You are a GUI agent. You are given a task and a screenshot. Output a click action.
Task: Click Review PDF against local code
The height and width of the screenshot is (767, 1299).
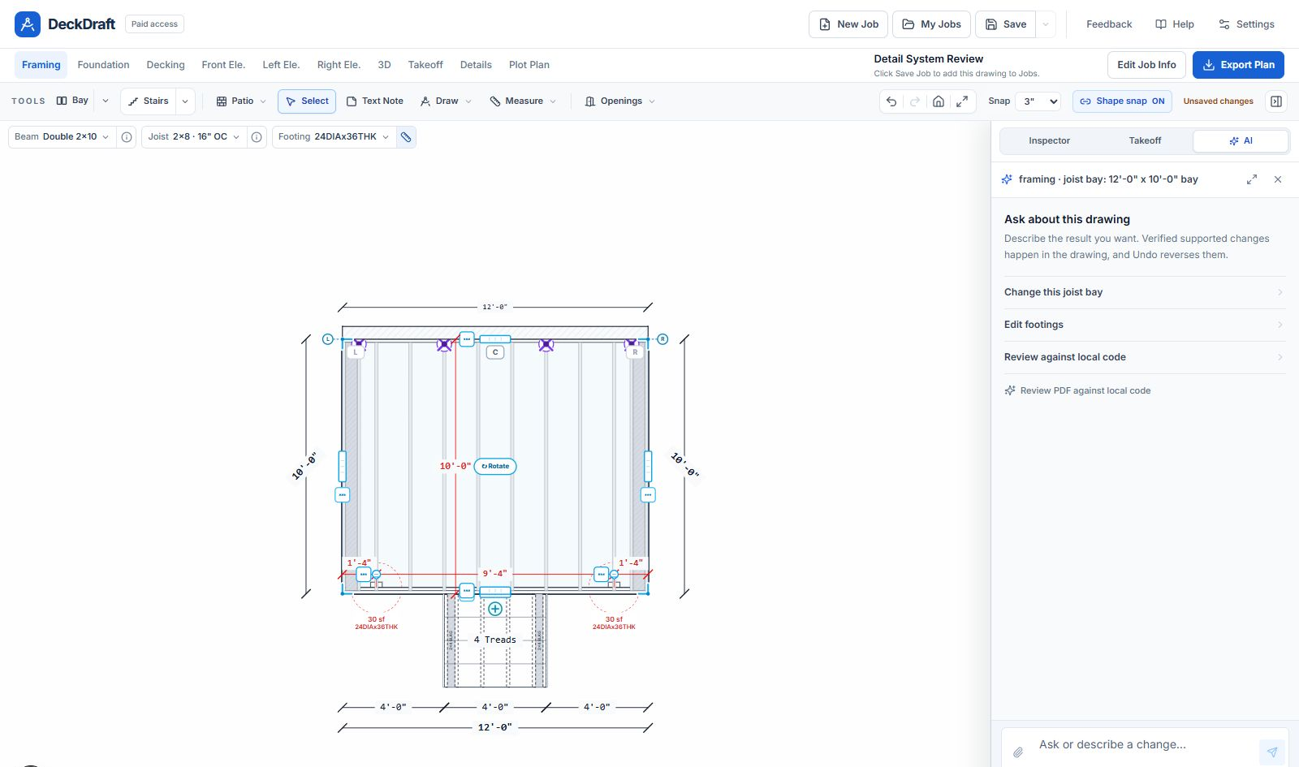pyautogui.click(x=1077, y=390)
